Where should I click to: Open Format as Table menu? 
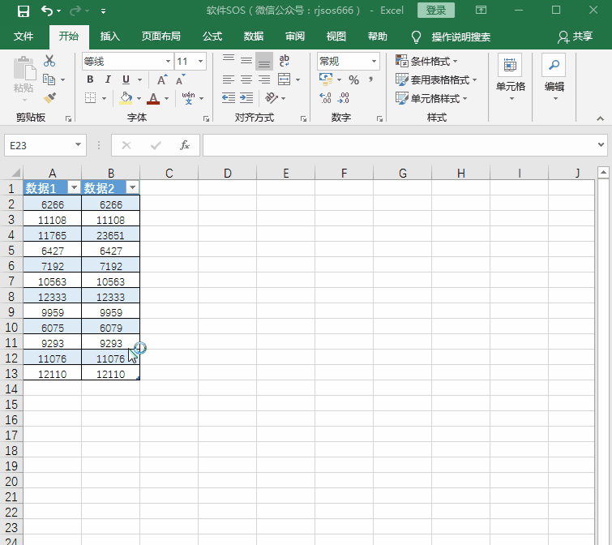(x=436, y=79)
